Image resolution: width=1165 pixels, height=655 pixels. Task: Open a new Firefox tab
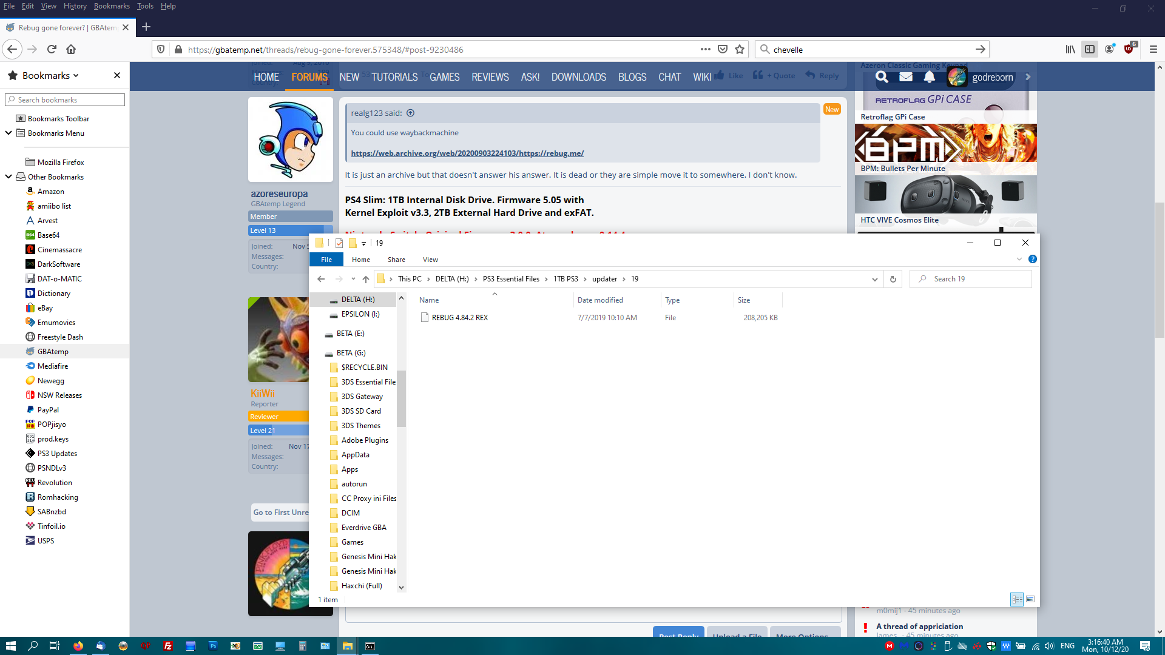(x=146, y=27)
